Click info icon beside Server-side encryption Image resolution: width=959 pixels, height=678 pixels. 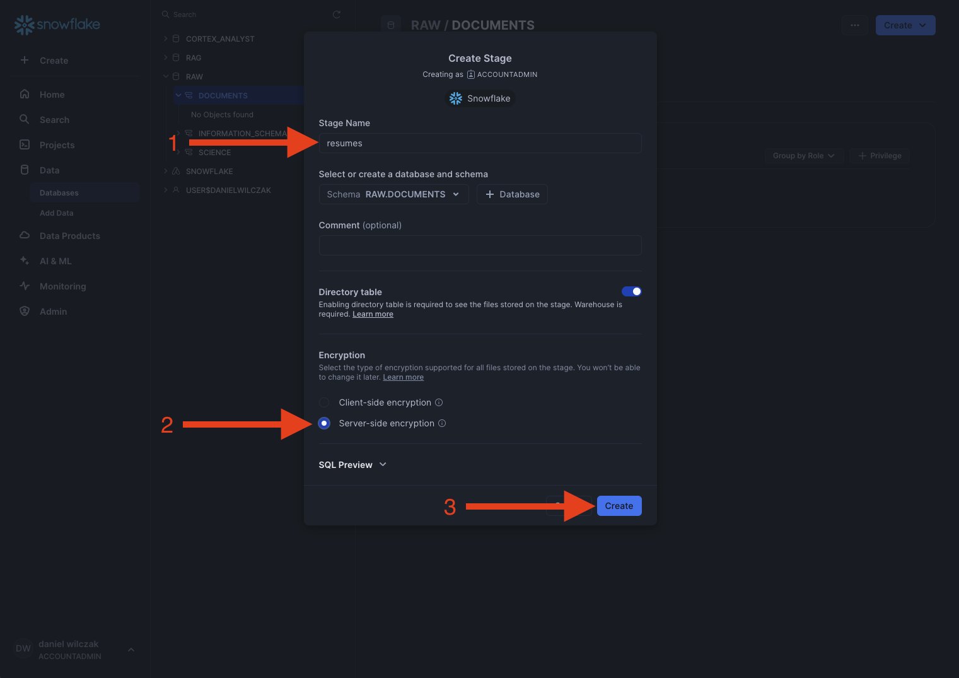point(442,423)
